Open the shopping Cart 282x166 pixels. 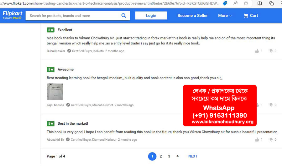coord(251,16)
